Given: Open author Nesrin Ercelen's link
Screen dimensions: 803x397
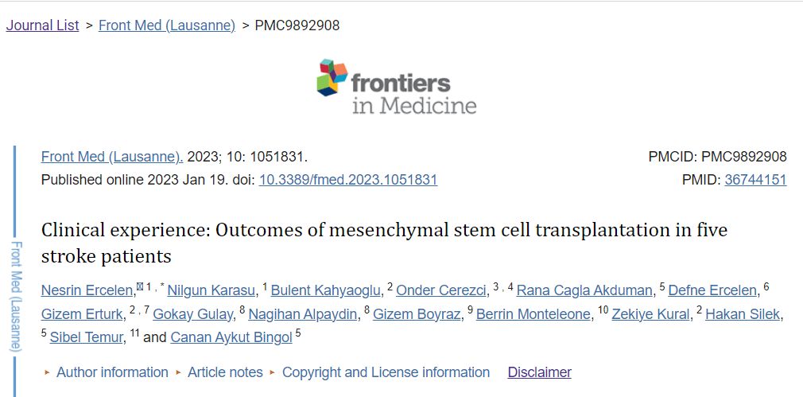Looking at the screenshot, I should tap(87, 290).
